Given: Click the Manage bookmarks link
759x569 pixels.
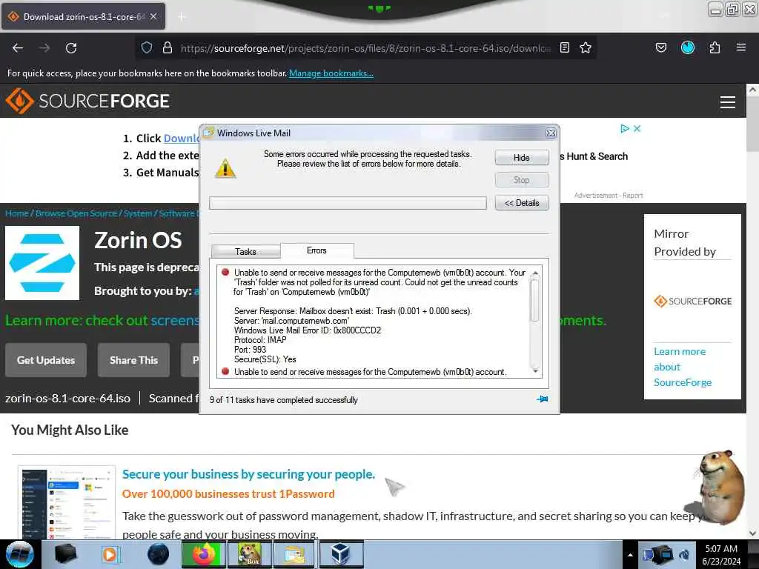Looking at the screenshot, I should (331, 73).
